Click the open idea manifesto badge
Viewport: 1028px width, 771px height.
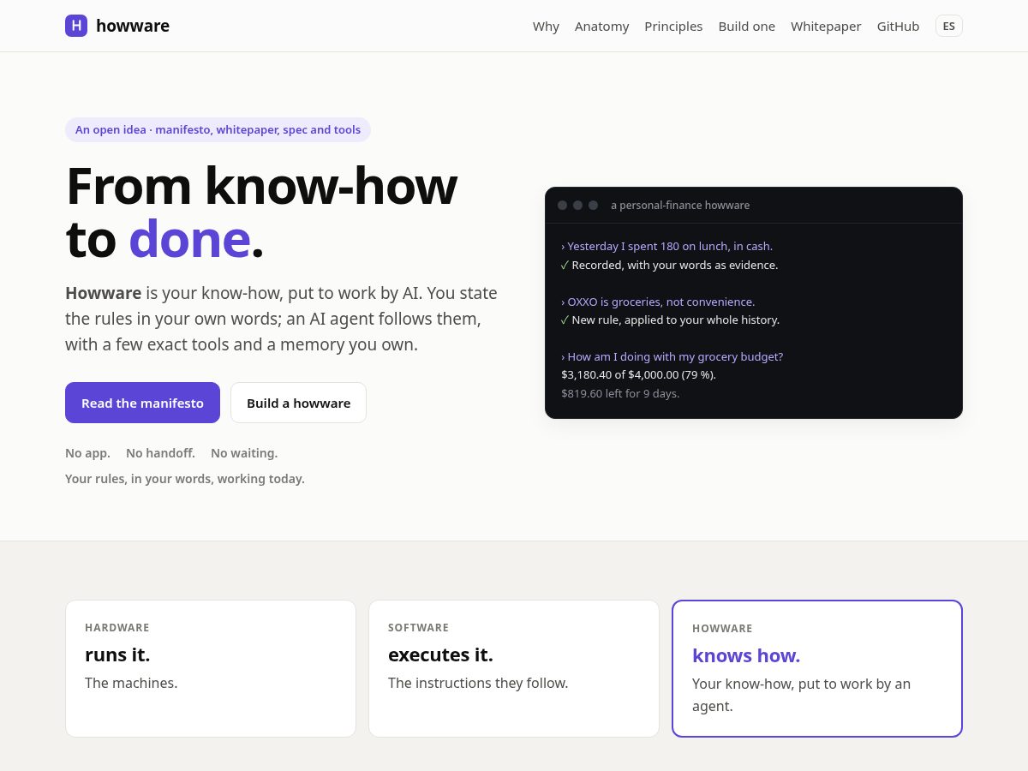coord(218,129)
